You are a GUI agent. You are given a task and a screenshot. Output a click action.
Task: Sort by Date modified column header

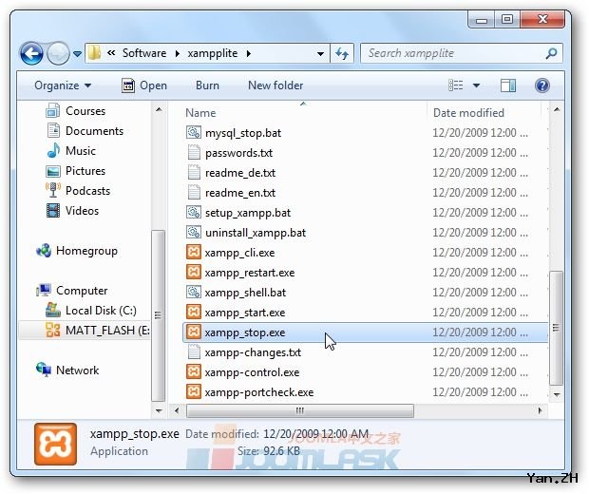coord(468,113)
